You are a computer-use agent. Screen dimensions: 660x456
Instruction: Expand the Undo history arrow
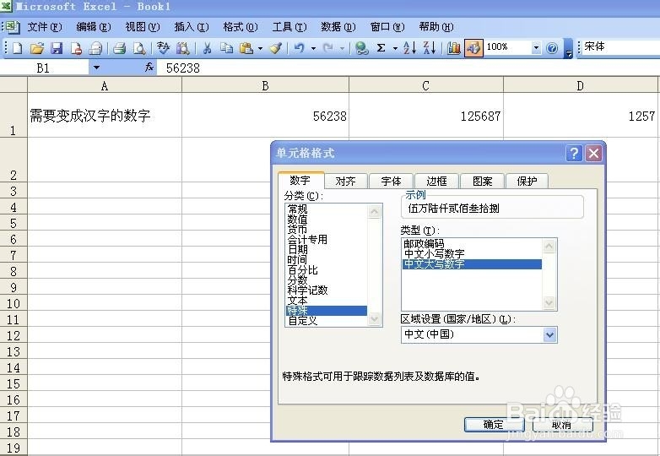[x=313, y=48]
